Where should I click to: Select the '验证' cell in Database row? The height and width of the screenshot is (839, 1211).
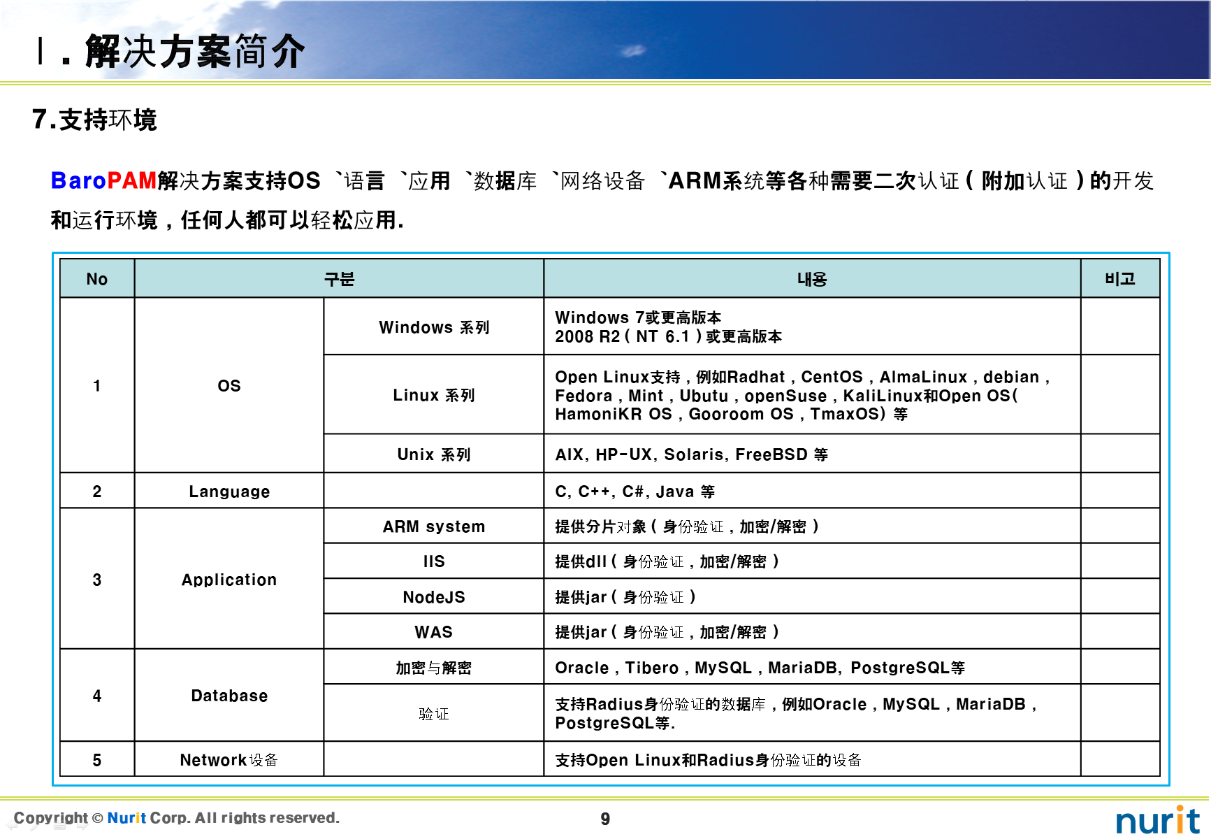(x=434, y=713)
